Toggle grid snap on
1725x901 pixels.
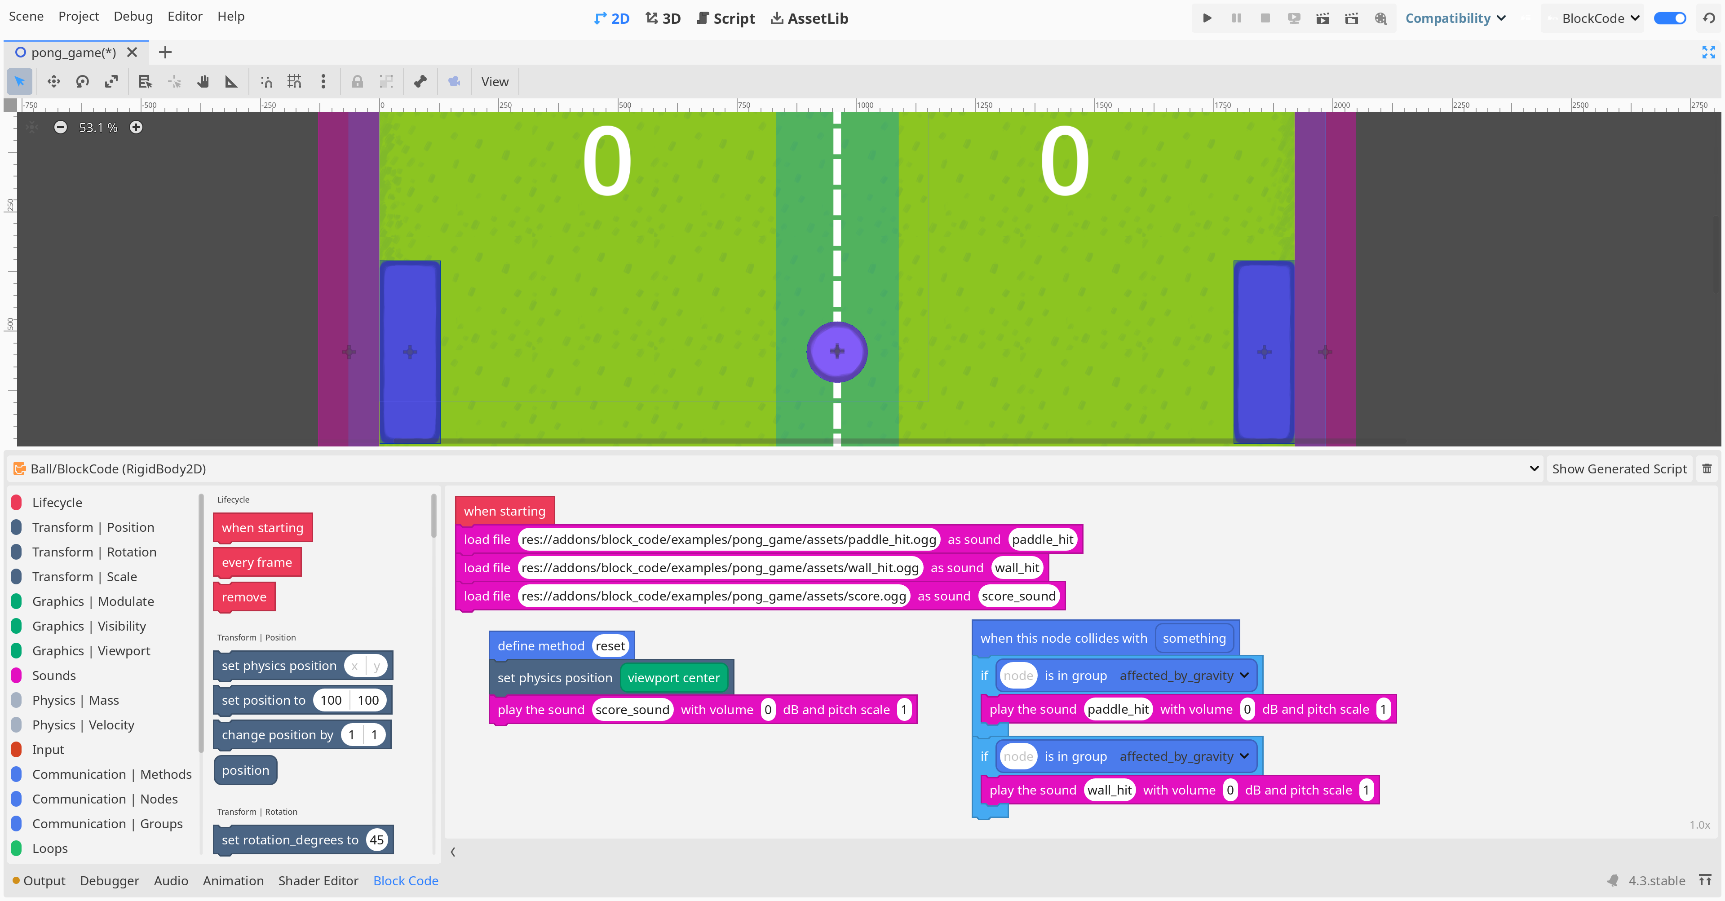tap(294, 82)
